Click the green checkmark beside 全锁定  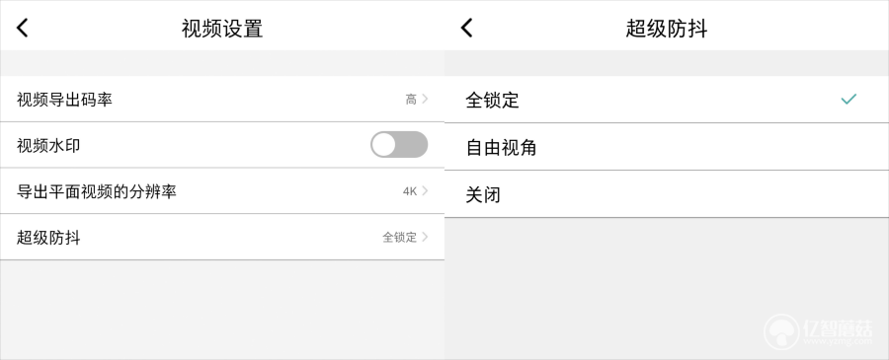[x=849, y=100]
